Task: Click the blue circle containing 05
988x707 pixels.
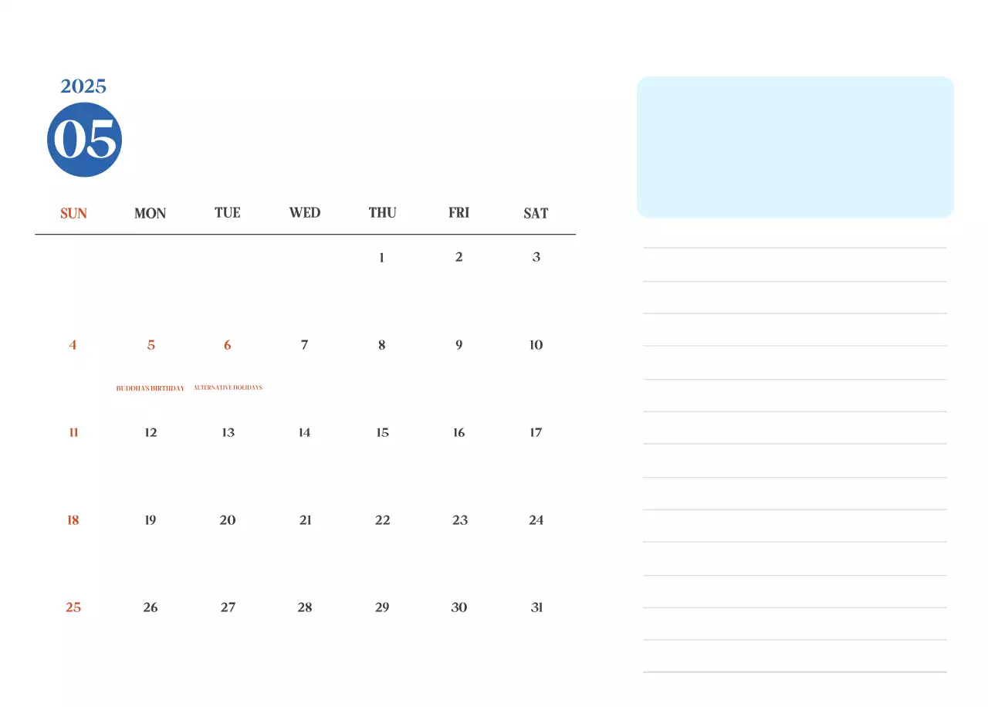Action: (x=85, y=140)
